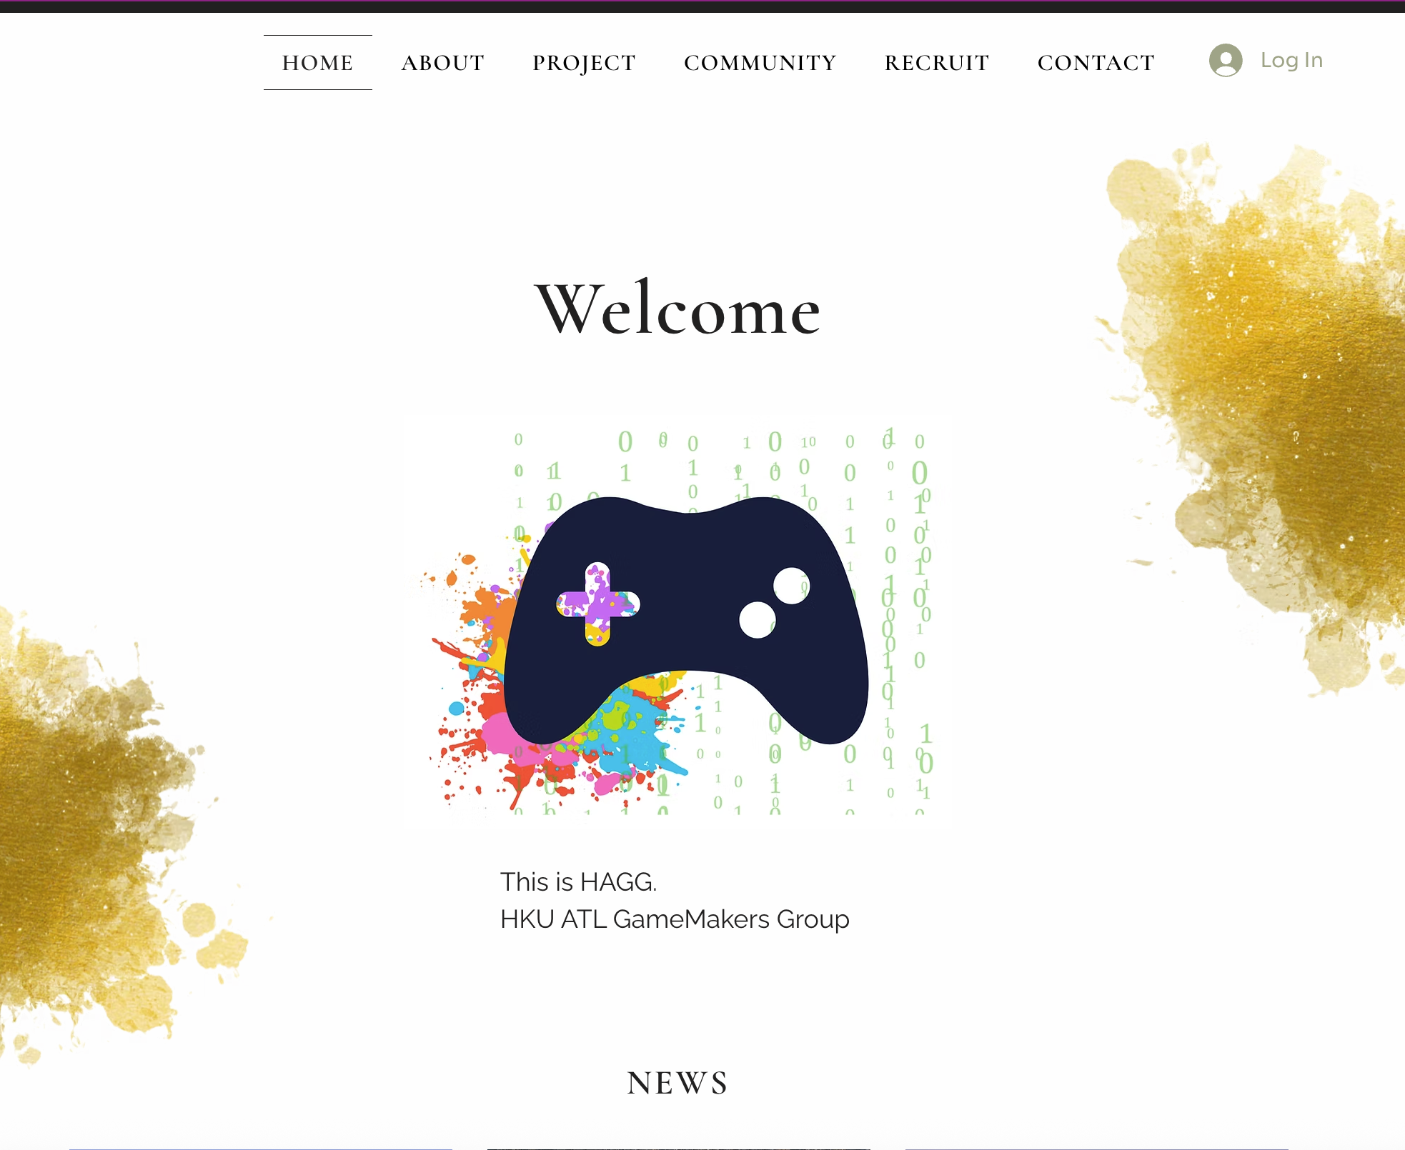Click the Welcome heading
Image resolution: width=1405 pixels, height=1150 pixels.
pyautogui.click(x=677, y=310)
